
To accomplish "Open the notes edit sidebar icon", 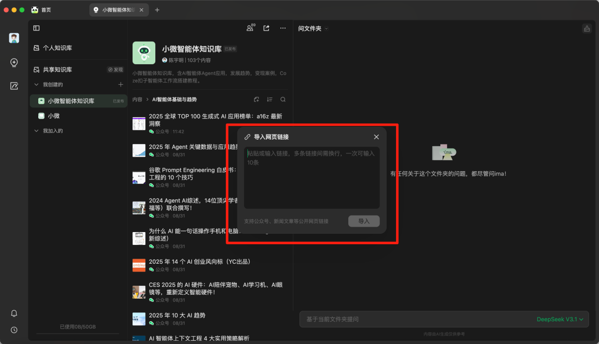I will pyautogui.click(x=14, y=86).
